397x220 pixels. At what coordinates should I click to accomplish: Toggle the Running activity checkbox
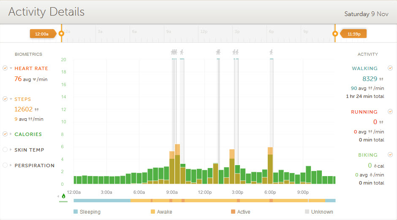coord(390,112)
